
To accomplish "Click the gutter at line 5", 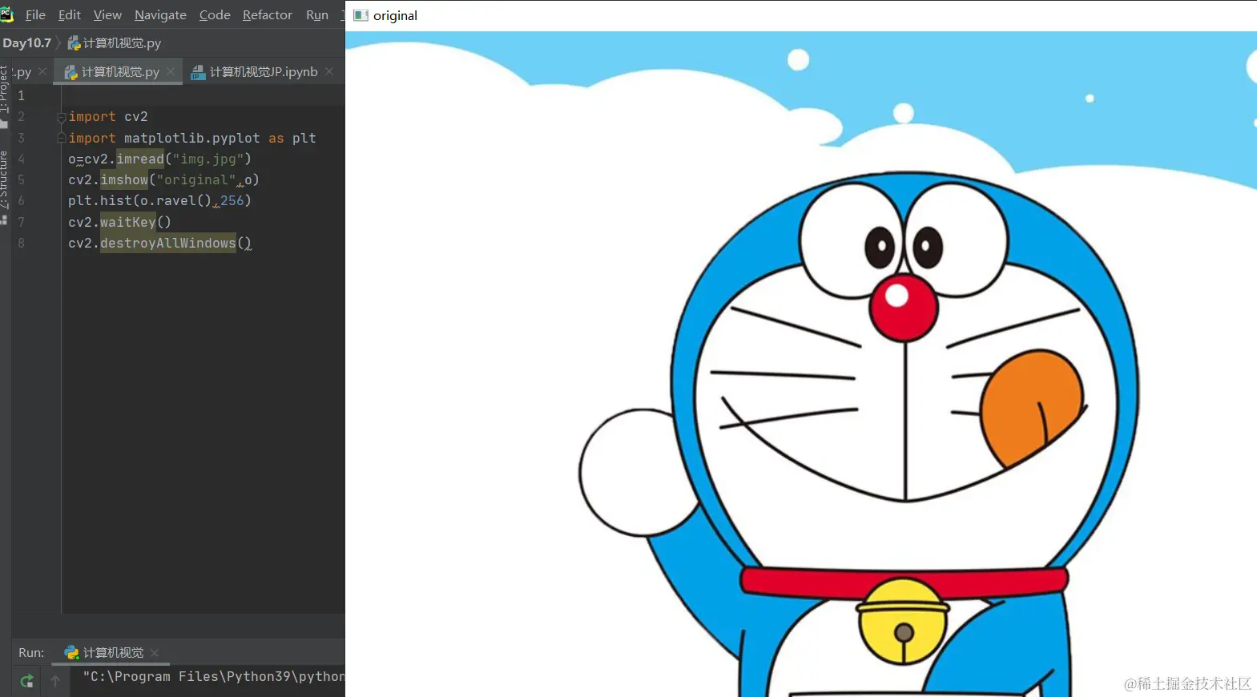I will (22, 180).
